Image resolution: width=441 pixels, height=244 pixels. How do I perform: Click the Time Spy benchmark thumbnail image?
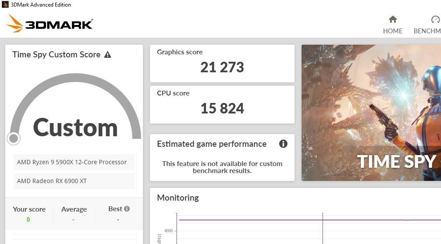pos(371,113)
